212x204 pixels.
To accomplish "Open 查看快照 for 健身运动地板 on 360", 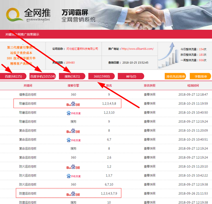I will pos(149,95).
